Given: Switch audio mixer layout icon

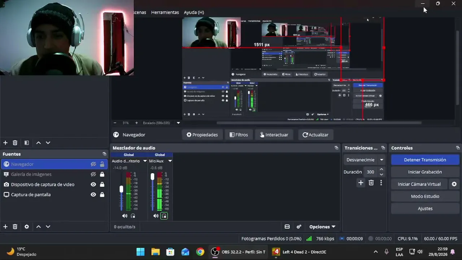Looking at the screenshot, I should click(287, 227).
